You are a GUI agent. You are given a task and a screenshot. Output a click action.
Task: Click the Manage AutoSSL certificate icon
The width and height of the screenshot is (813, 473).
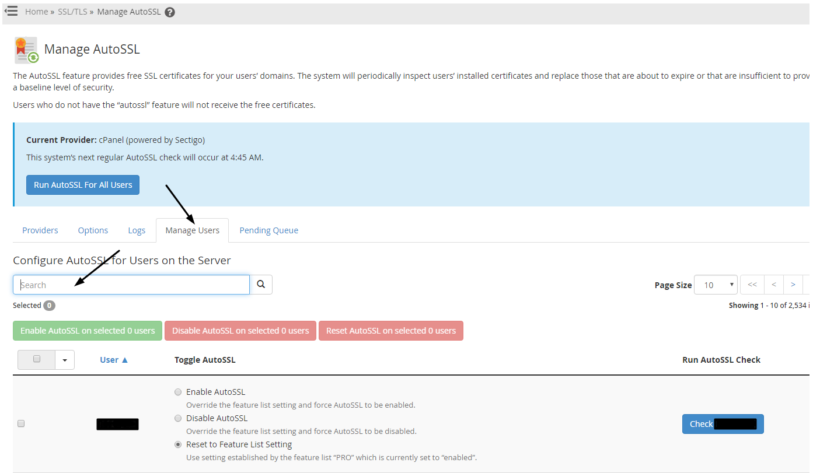point(26,50)
